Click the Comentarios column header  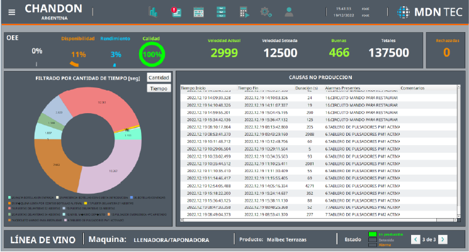coord(428,88)
